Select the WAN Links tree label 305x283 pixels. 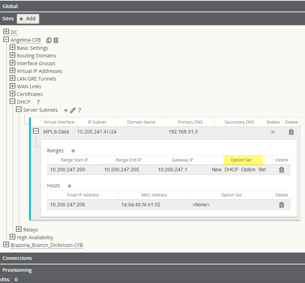[29, 87]
